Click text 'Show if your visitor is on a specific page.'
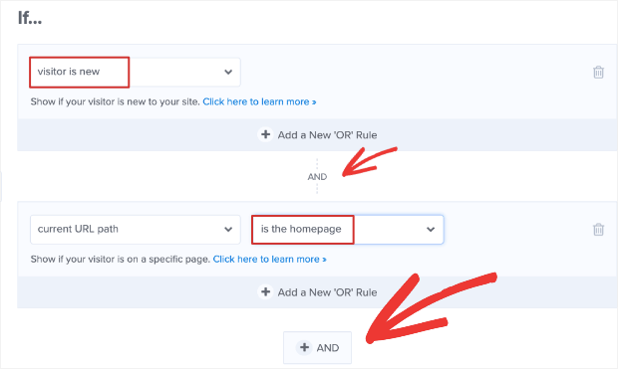The height and width of the screenshot is (369, 618). coord(121,260)
